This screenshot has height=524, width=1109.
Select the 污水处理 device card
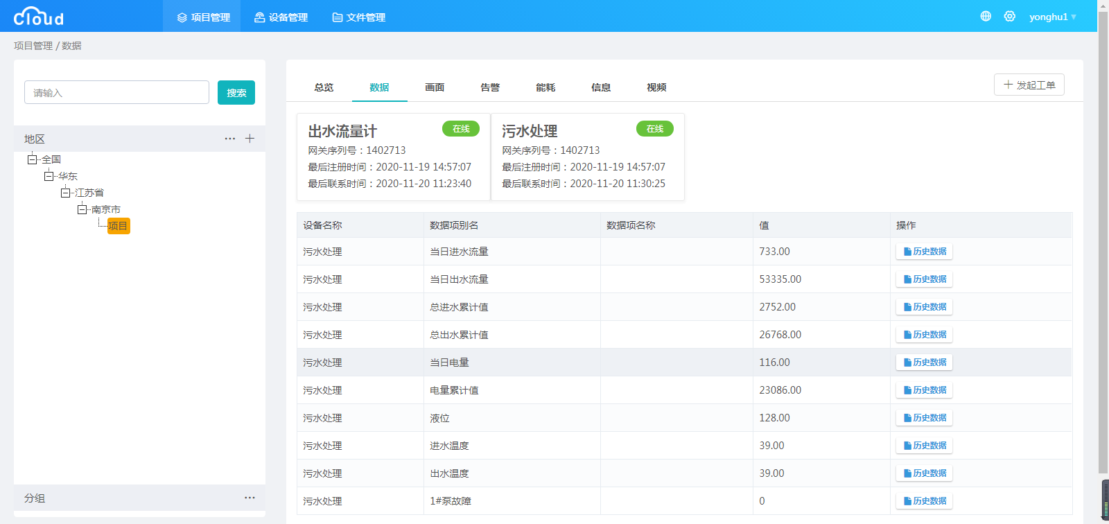click(588, 157)
